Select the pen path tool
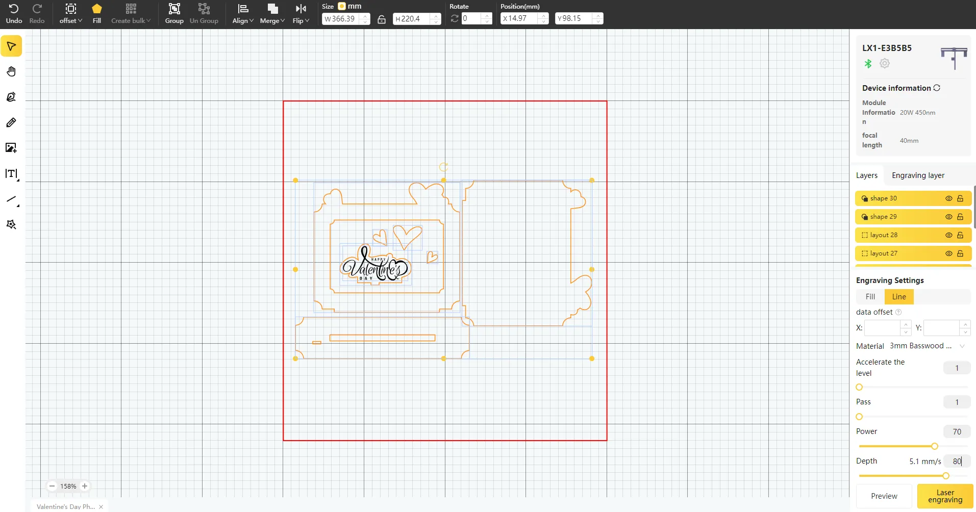Image resolution: width=976 pixels, height=512 pixels. pyautogui.click(x=11, y=97)
